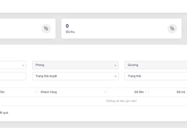
Task: Click the pen icon in Đã thu card
Action: 172,29
